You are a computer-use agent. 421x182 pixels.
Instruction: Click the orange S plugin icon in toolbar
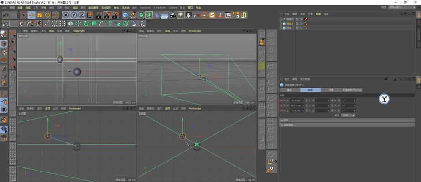click(213, 15)
